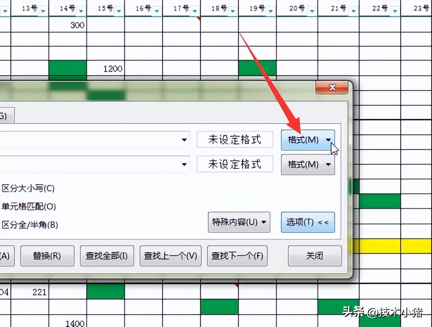This screenshot has height=327, width=432.
Task: Collapse options with the 选项(T) button
Action: 308,222
